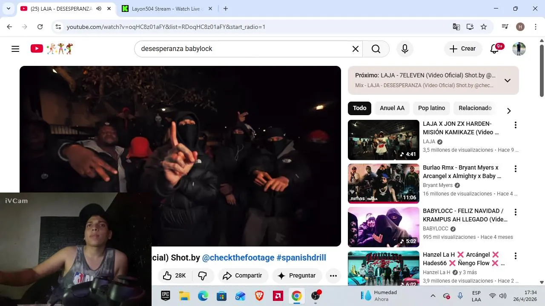This screenshot has height=306, width=545.
Task: Open options for LAJA X JON ZX video
Action: 515,125
